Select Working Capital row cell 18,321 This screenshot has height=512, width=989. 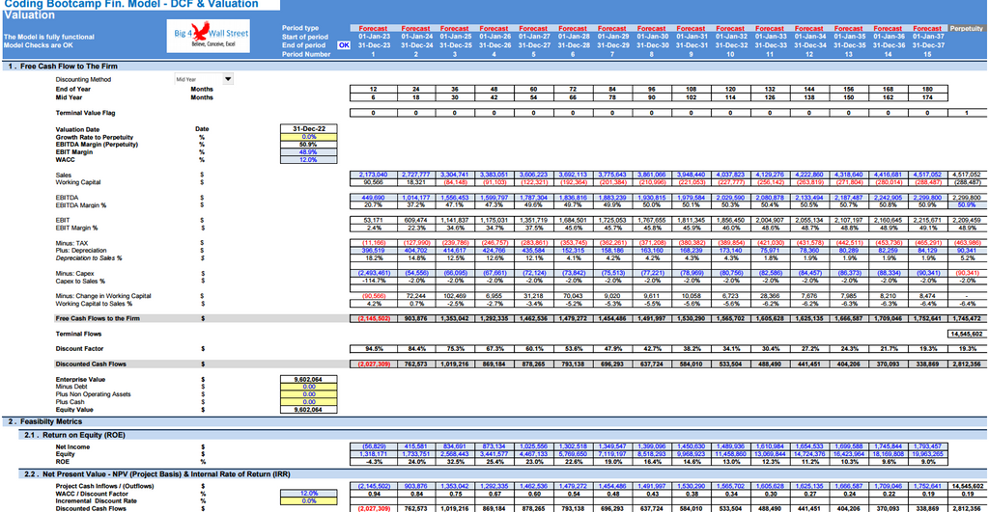[415, 182]
